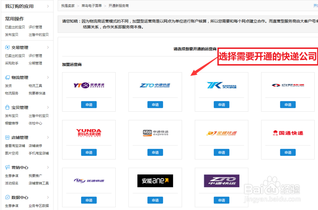Select the purple ZTO 中通快运 logo
The width and height of the screenshot is (318, 210).
pyautogui.click(x=221, y=181)
